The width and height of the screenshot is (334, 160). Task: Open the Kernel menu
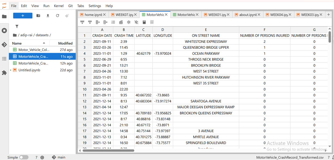59,6
